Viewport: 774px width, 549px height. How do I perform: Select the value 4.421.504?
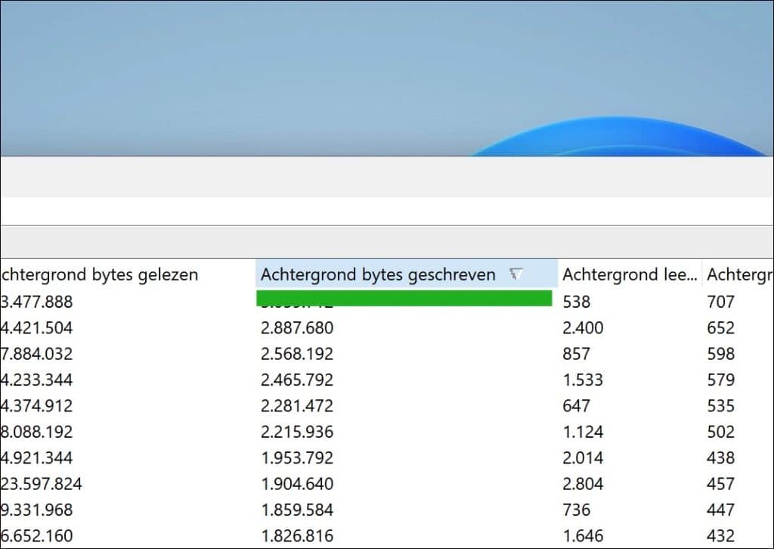click(36, 328)
